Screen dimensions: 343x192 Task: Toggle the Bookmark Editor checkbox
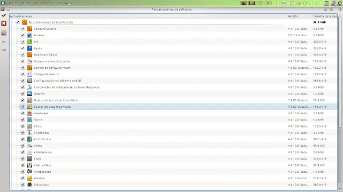(x=23, y=54)
